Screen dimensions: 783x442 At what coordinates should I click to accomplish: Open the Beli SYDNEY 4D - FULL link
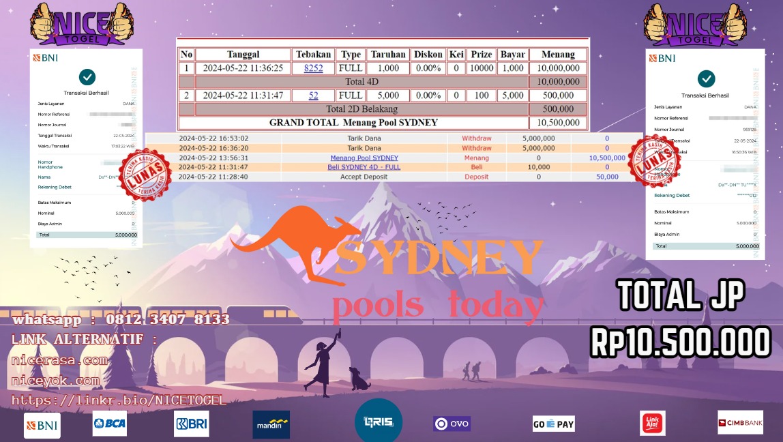click(x=364, y=167)
